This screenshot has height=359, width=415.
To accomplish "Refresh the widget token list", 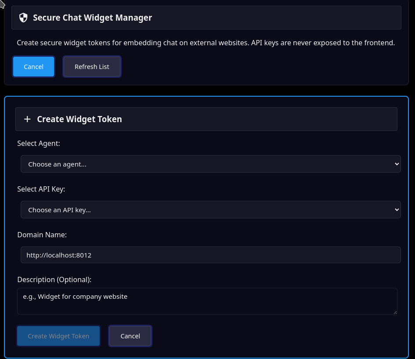I will click(92, 67).
